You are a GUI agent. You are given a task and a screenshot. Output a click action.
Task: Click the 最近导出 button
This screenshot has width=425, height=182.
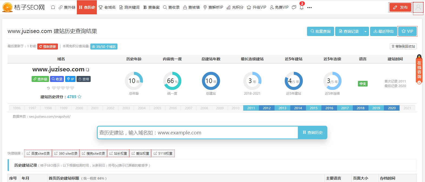[x=383, y=31]
